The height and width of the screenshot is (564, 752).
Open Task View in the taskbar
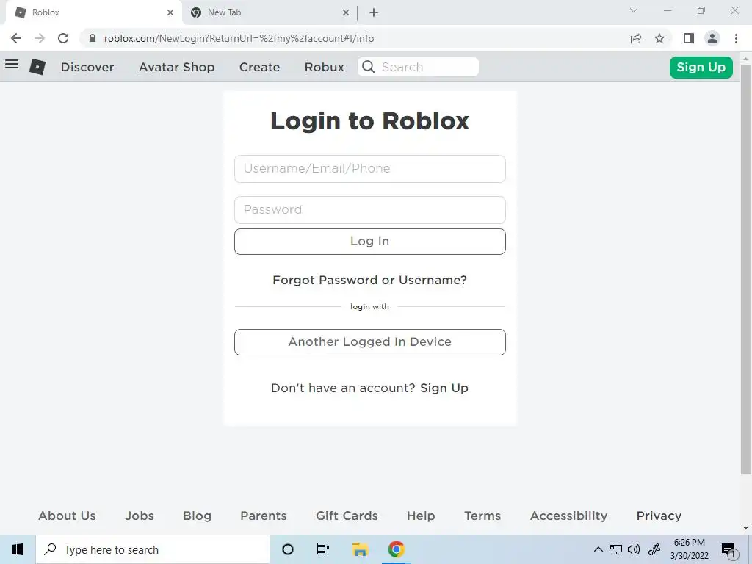(x=323, y=549)
